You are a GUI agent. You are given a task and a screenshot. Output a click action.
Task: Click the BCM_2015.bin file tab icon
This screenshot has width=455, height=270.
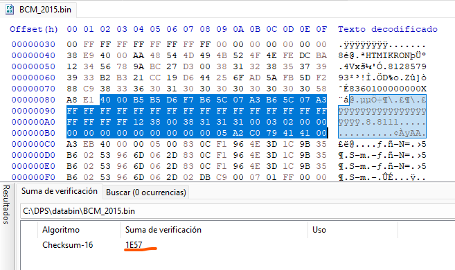[10, 10]
